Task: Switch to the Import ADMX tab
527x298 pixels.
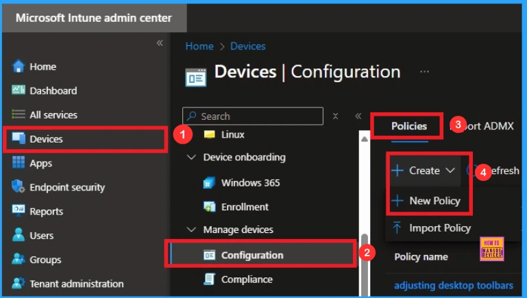Action: coord(482,126)
